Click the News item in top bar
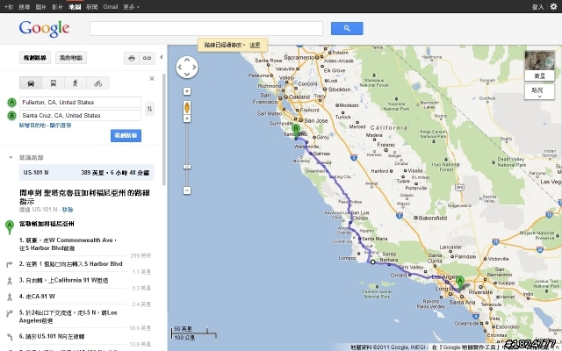Image resolution: width=562 pixels, height=351 pixels. (x=91, y=6)
